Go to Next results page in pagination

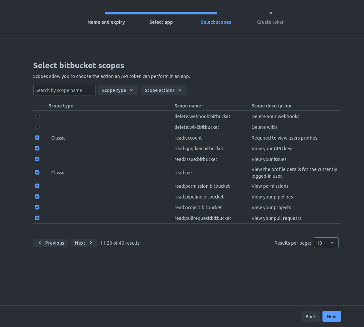(84, 243)
